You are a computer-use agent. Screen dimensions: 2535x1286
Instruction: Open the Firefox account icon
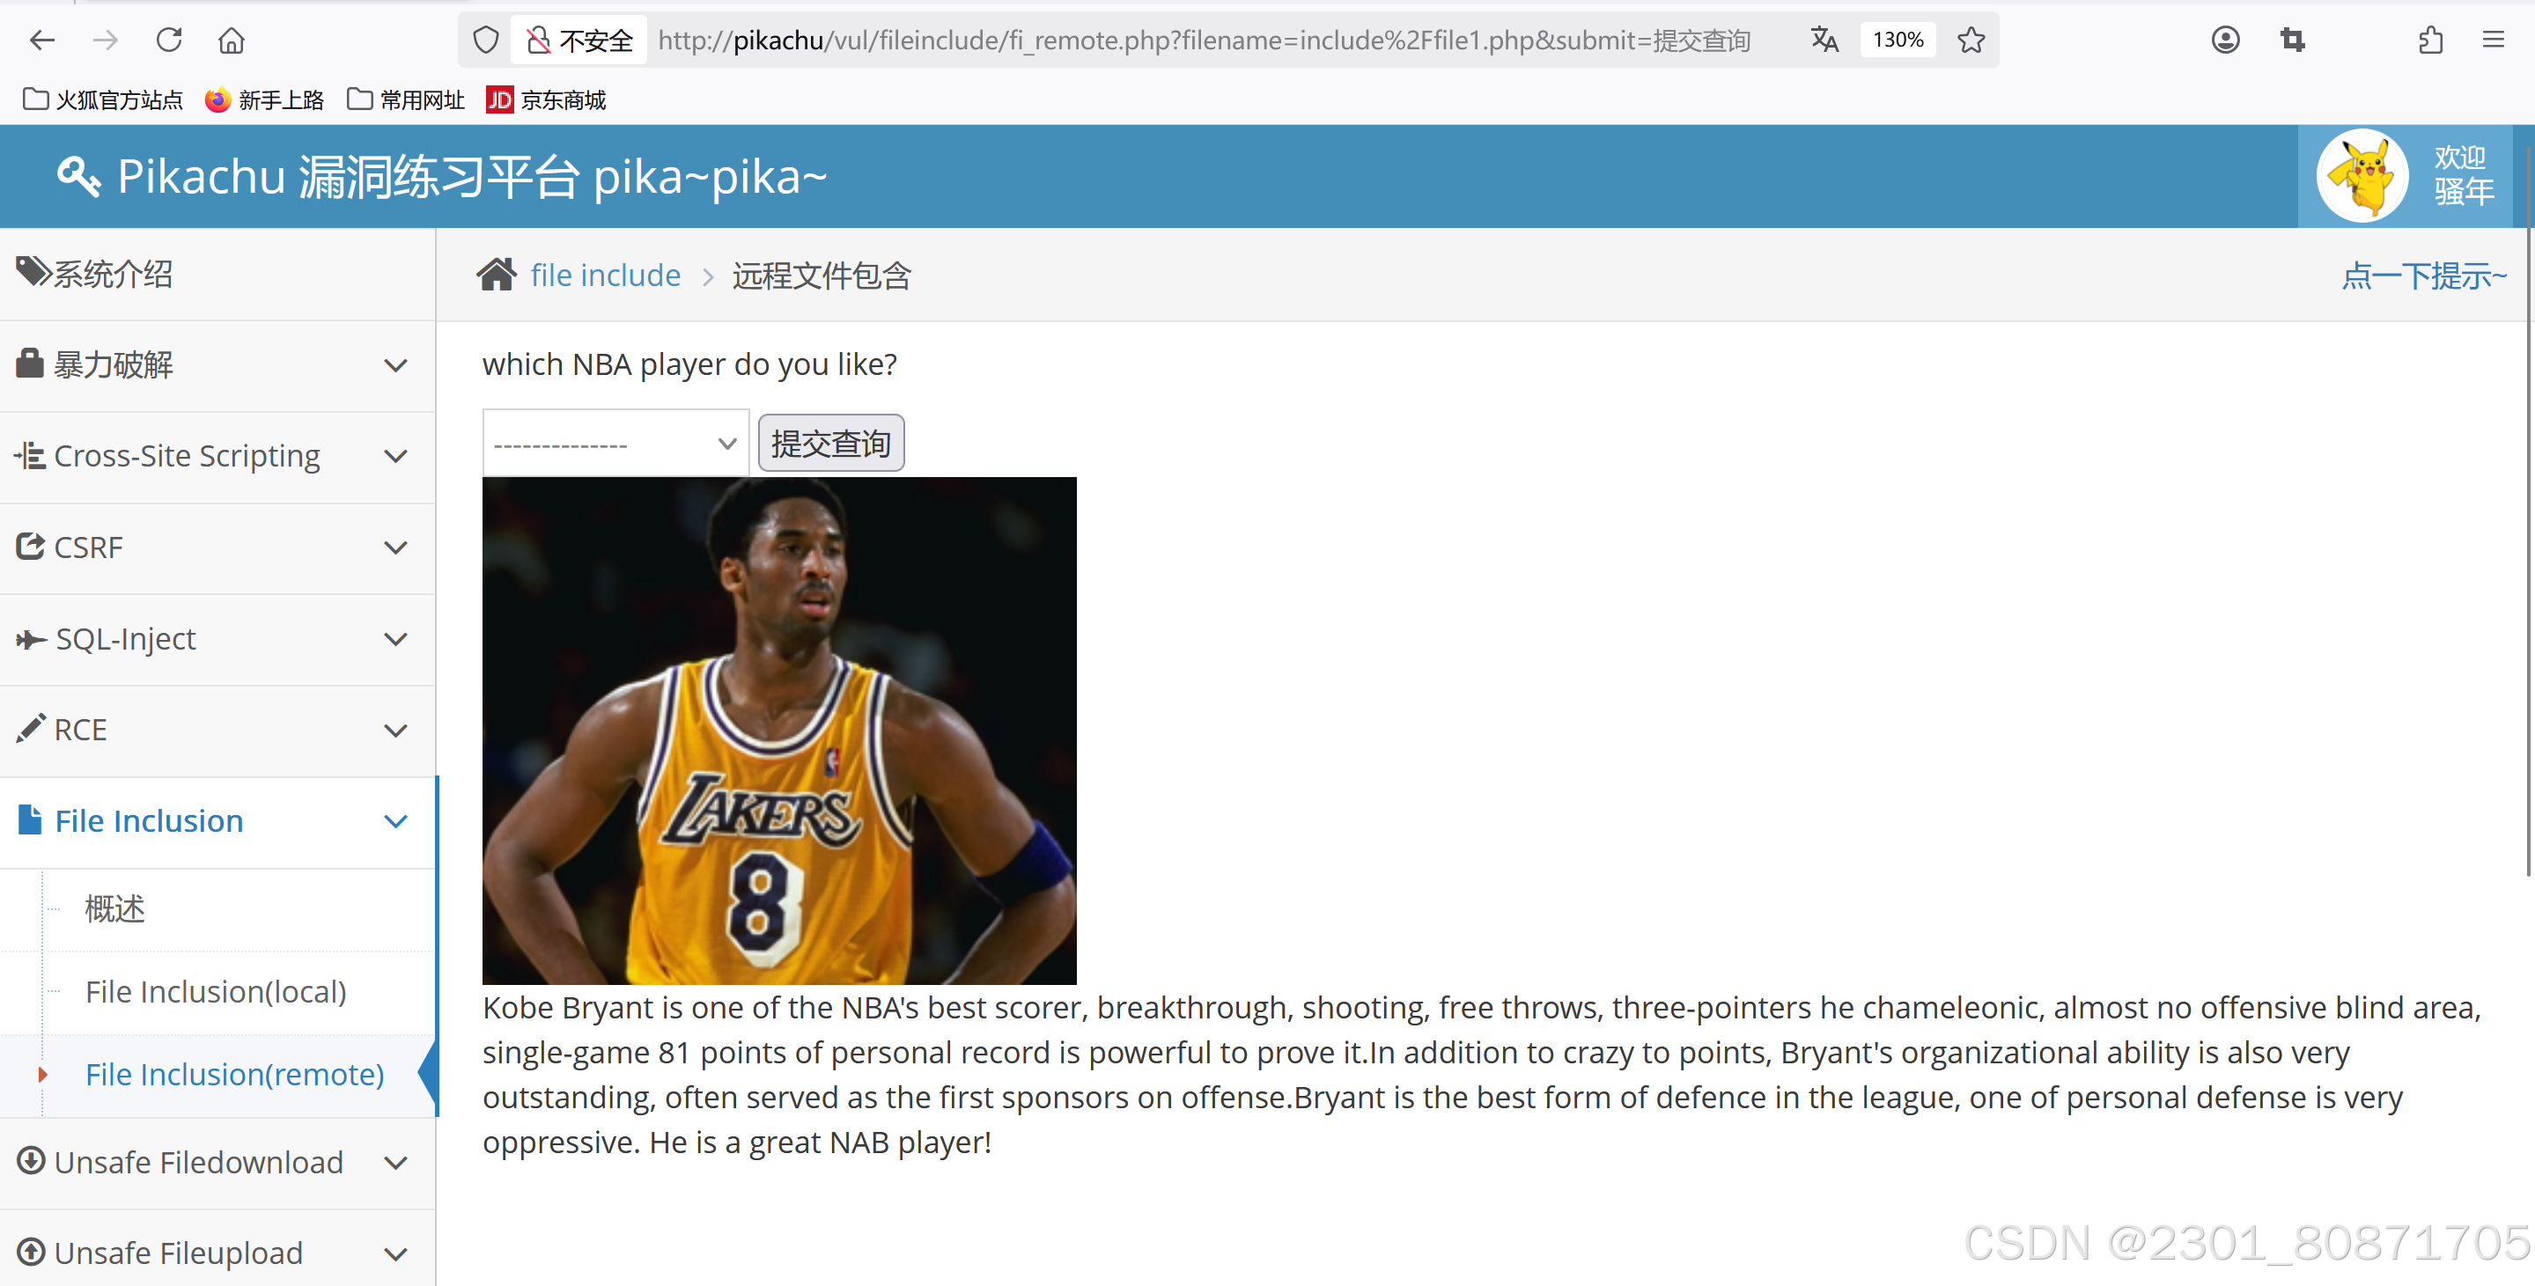pyautogui.click(x=2225, y=40)
